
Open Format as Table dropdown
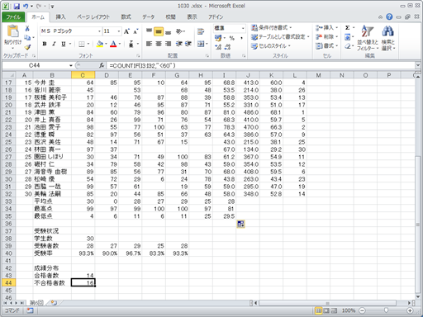point(280,36)
